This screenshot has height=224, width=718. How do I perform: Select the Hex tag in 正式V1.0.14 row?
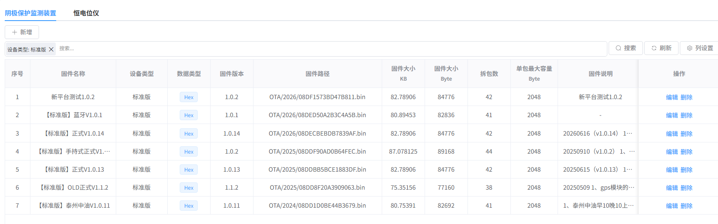[189, 134]
